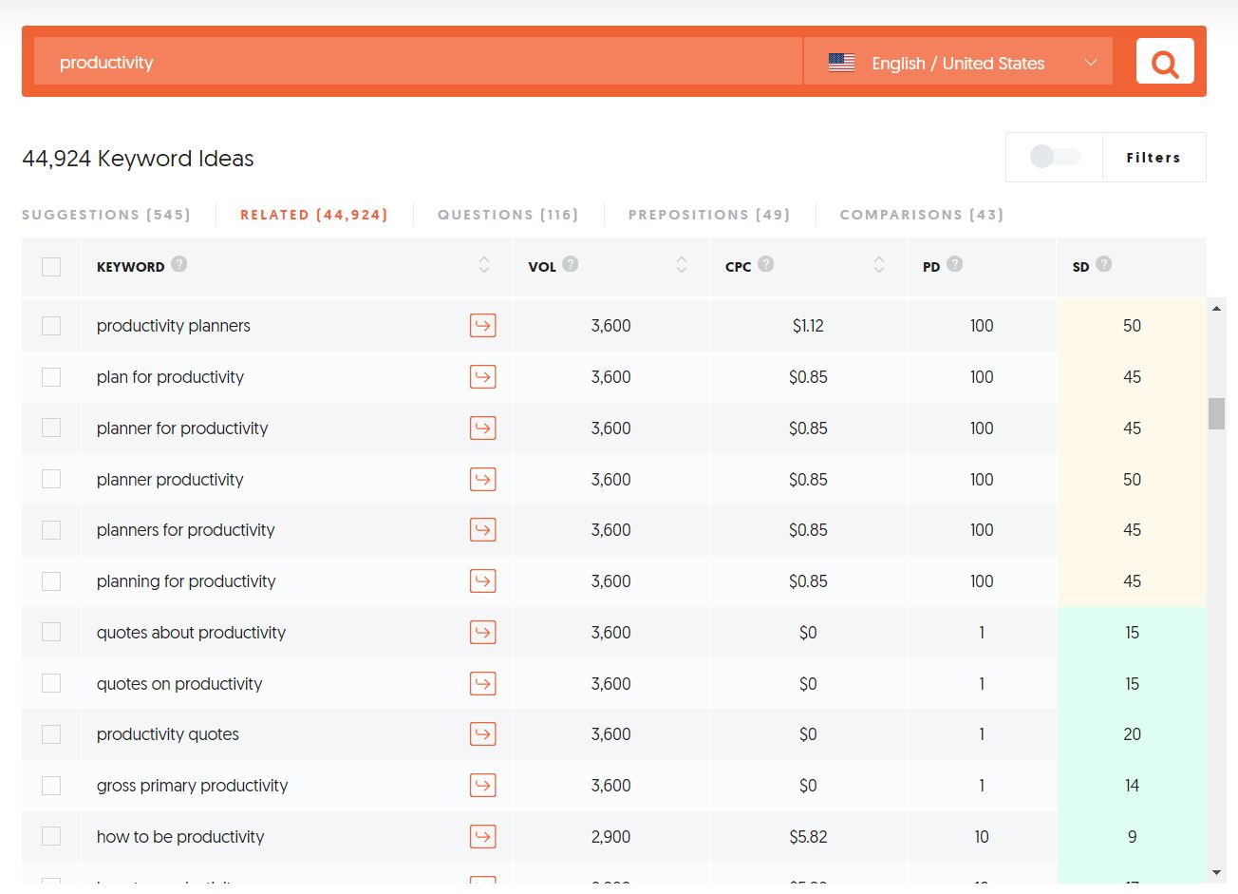
Task: Open the help tooltip beside SD header
Action: (x=1103, y=264)
